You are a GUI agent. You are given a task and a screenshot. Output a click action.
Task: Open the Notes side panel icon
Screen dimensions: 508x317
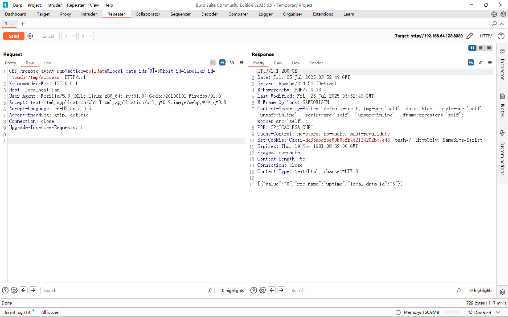coord(502,96)
